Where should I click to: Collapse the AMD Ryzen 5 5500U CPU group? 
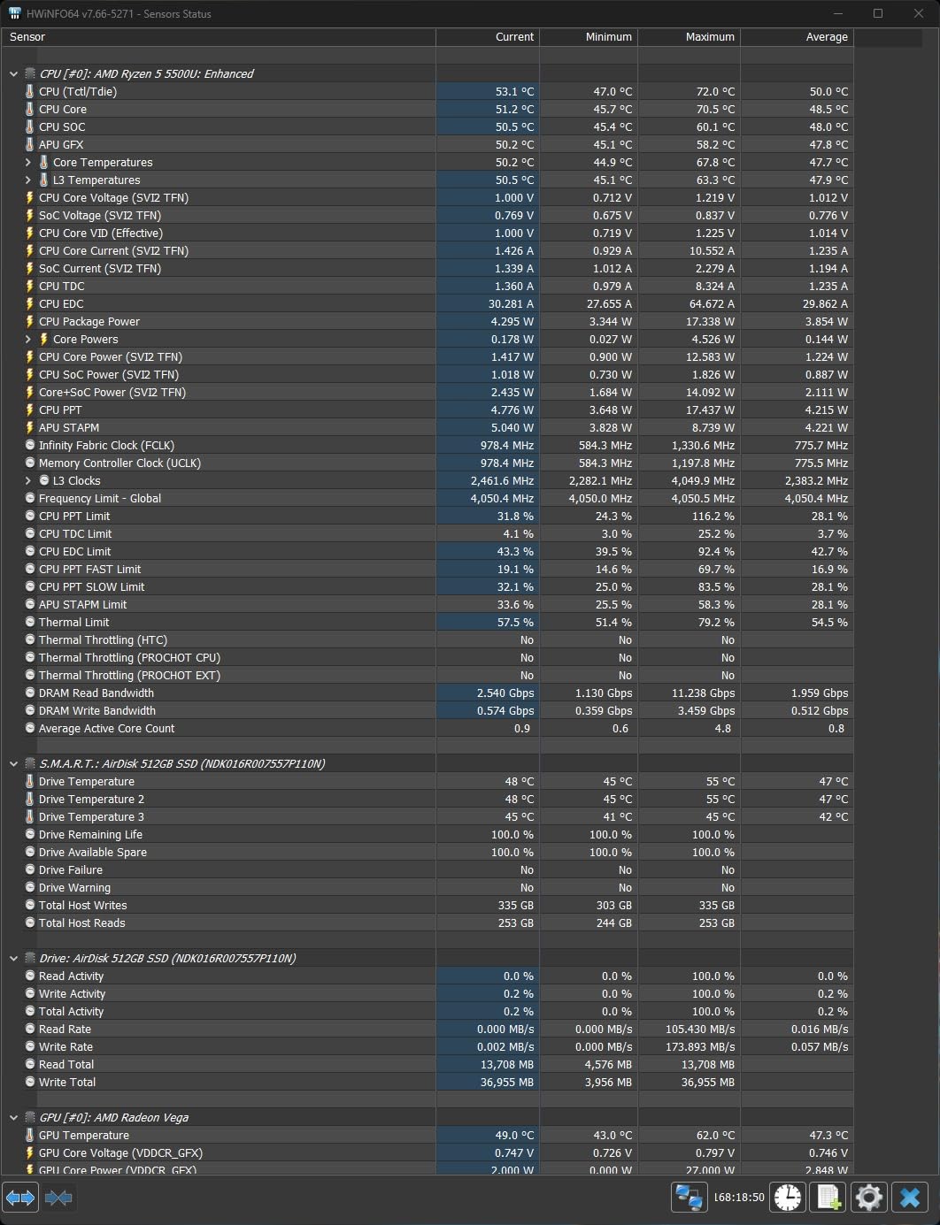(x=13, y=74)
